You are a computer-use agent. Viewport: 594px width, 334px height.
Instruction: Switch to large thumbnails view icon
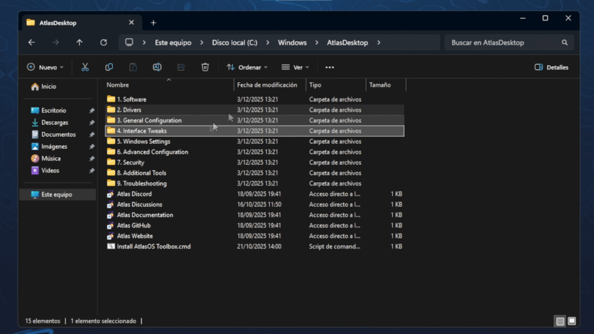(x=571, y=321)
